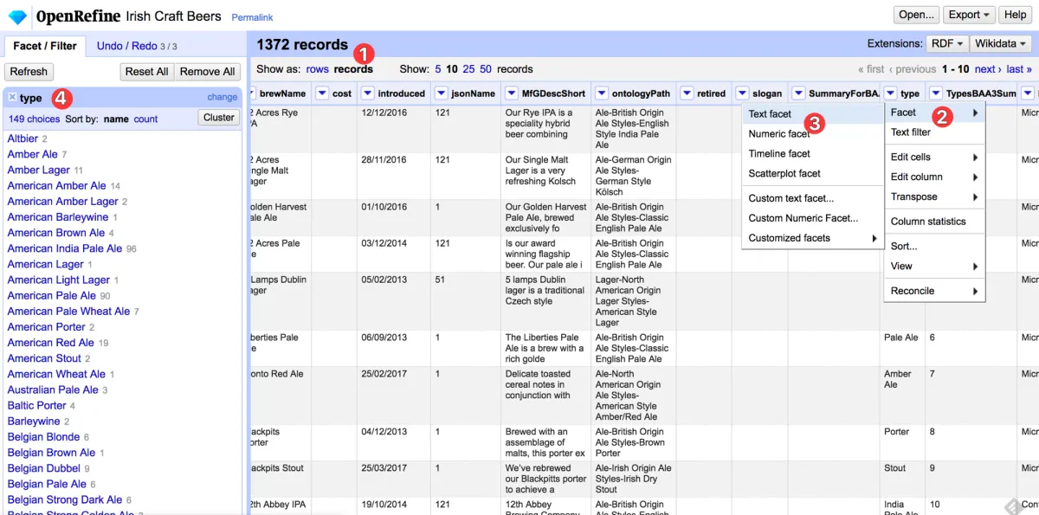Switch to the Undo / Redo tab
This screenshot has height=515, width=1039.
pyautogui.click(x=137, y=46)
